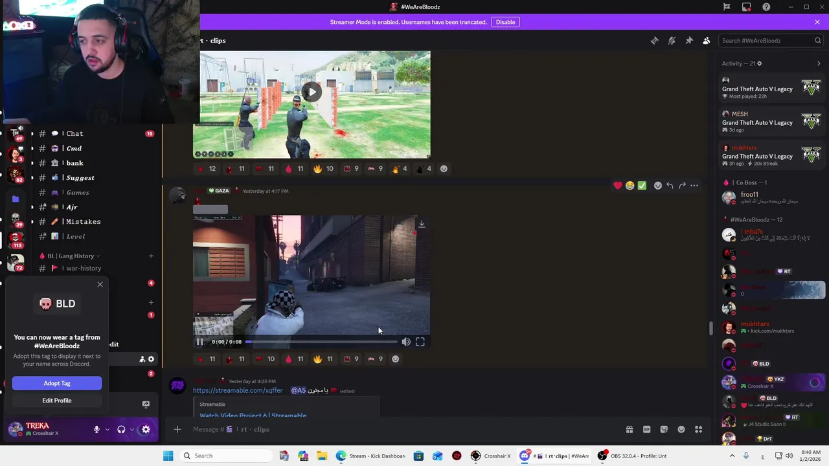Click the fire reaction with 10 count
The height and width of the screenshot is (466, 829).
(323, 169)
